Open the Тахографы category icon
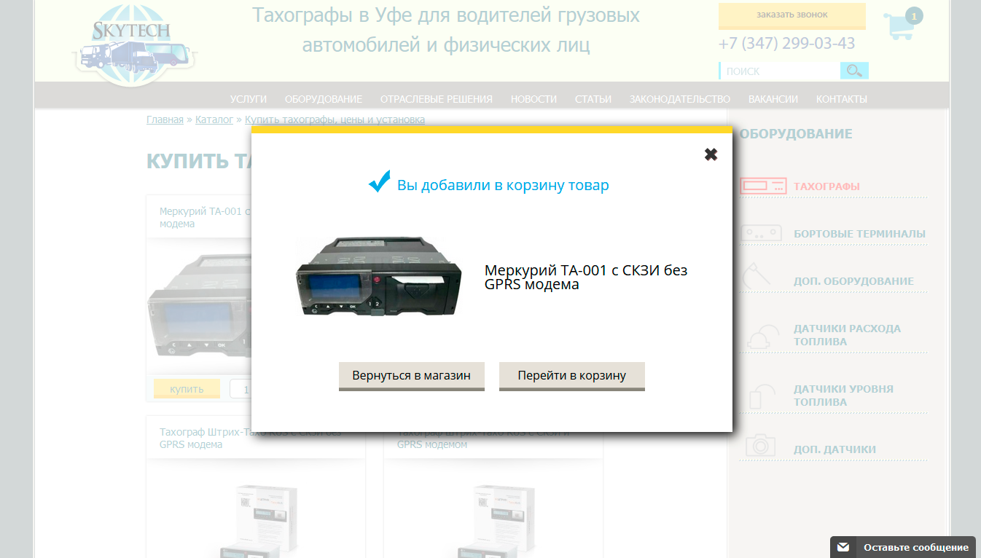The width and height of the screenshot is (981, 558). coord(762,186)
